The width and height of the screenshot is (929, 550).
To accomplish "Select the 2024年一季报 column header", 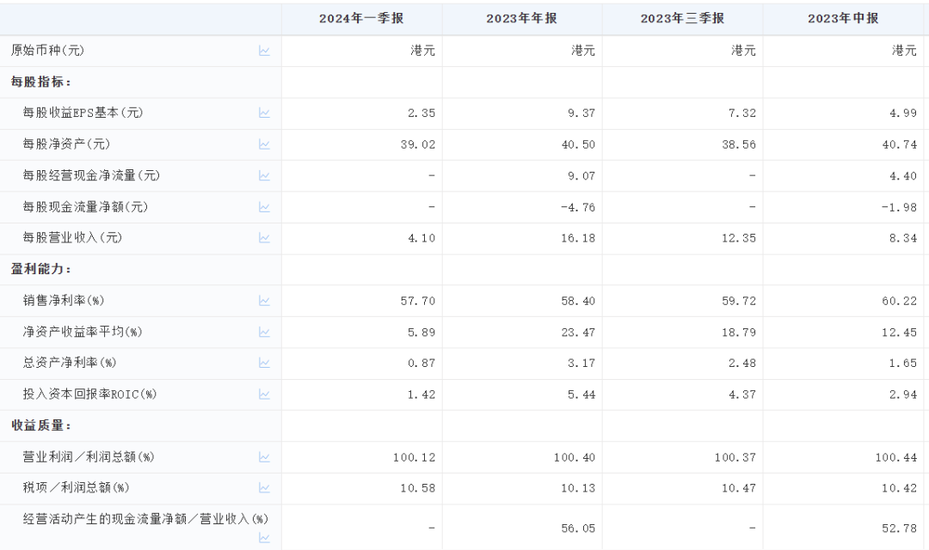I will pos(361,19).
